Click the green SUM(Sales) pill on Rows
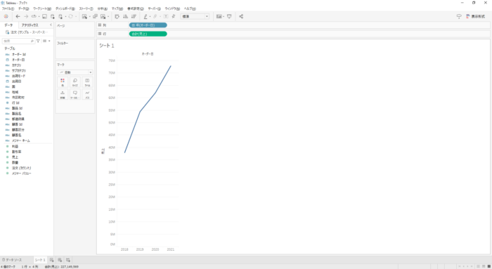This screenshot has width=492, height=269. 148,34
